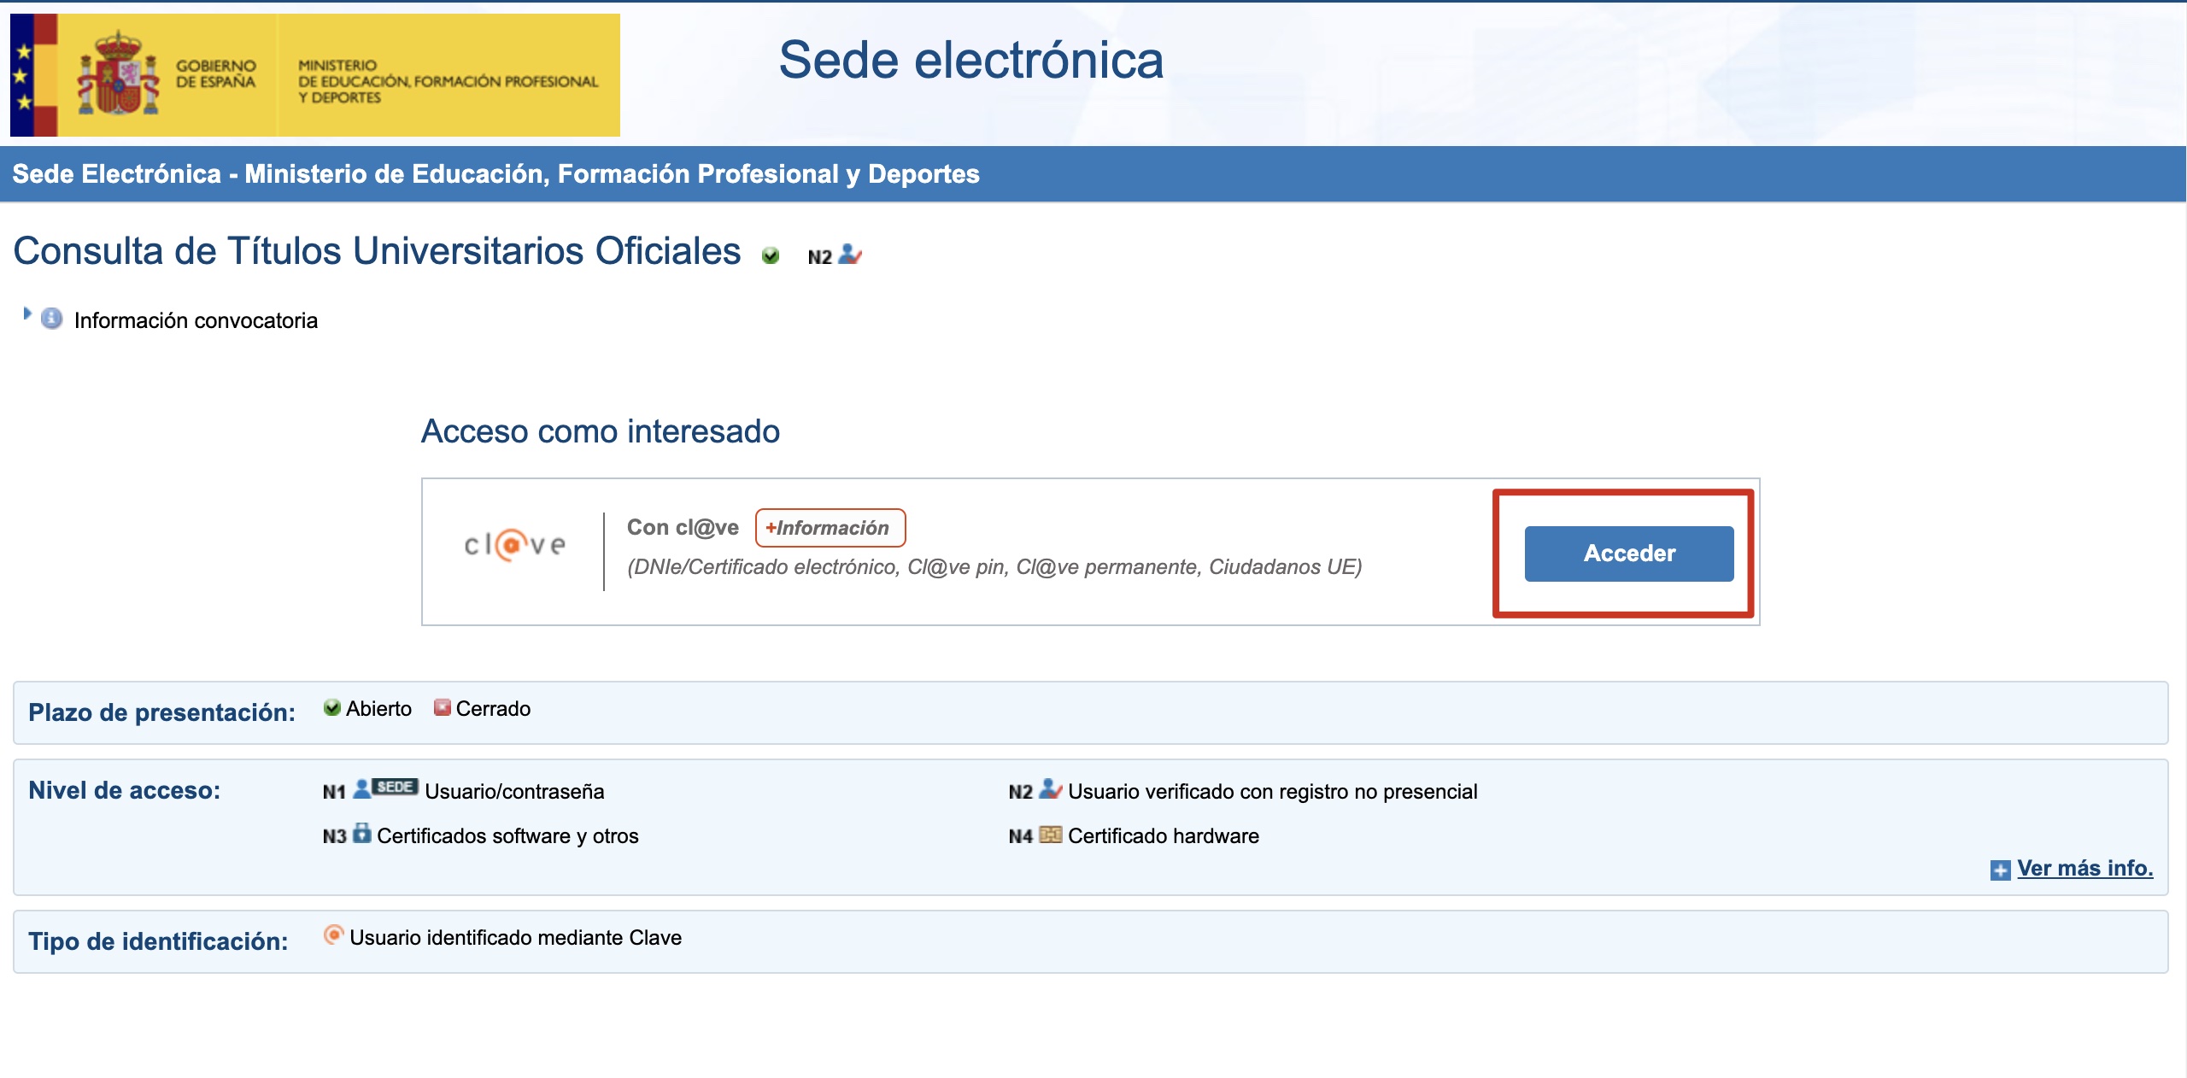This screenshot has height=1078, width=2187.
Task: Click the red Cerrado status icon
Action: [x=442, y=707]
